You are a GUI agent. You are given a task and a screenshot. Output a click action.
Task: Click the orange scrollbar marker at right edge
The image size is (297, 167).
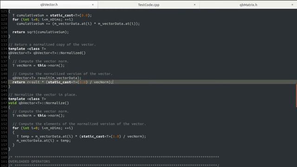pos(296,96)
